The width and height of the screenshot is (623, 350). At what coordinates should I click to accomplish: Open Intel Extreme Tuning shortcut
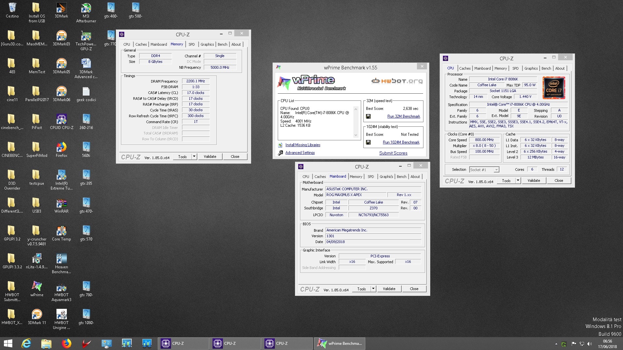(x=61, y=180)
